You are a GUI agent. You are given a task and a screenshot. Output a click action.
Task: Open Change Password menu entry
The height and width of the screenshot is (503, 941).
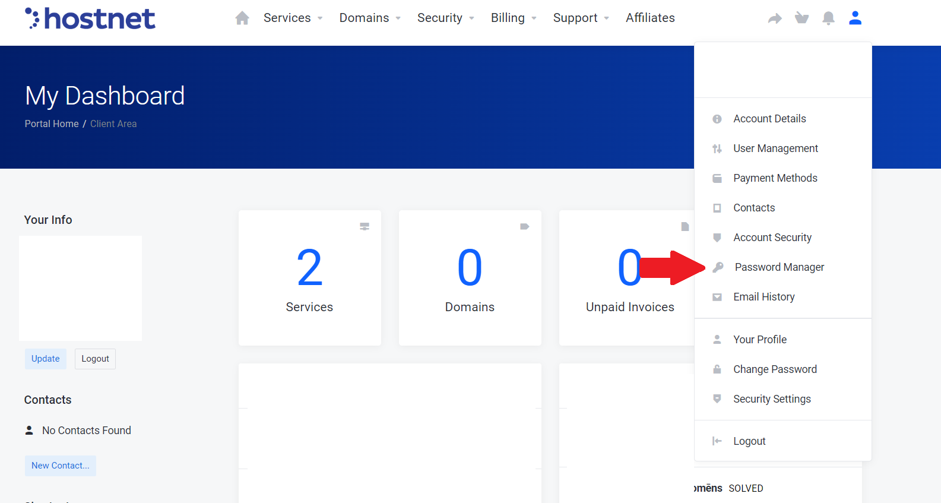775,369
